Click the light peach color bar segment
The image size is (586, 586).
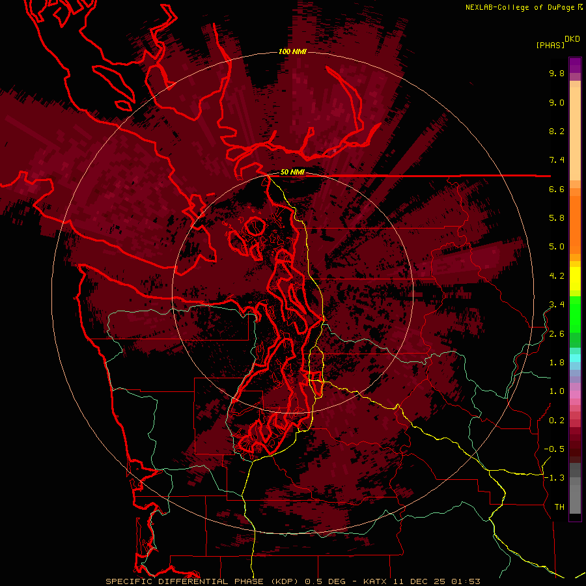click(x=575, y=133)
